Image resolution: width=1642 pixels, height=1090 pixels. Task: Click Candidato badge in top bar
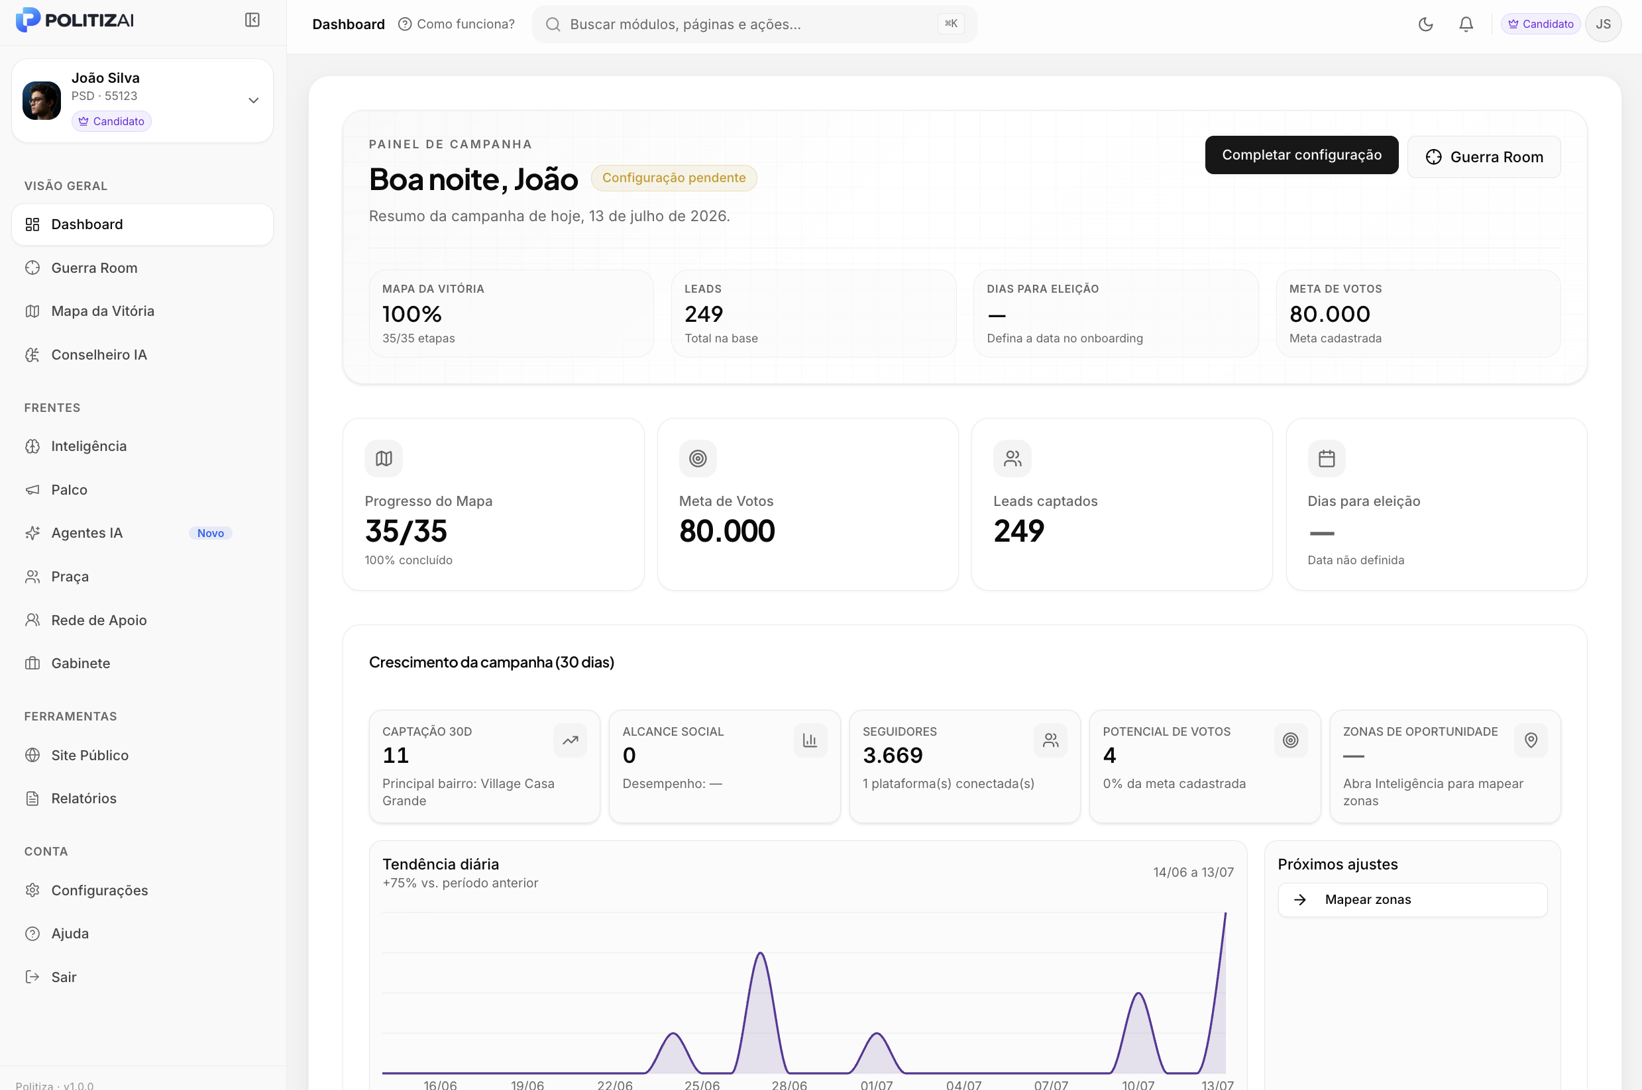1541,25
